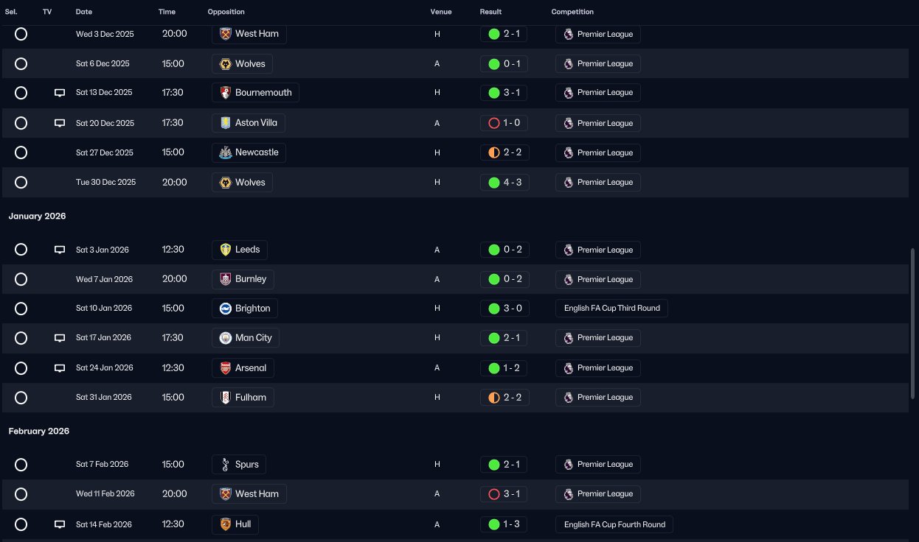Open the 4 - 3 result against Wolves
This screenshot has width=919, height=542.
point(504,182)
